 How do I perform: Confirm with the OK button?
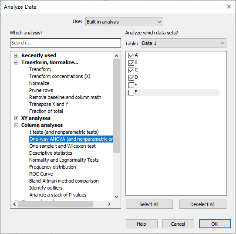pos(215,224)
